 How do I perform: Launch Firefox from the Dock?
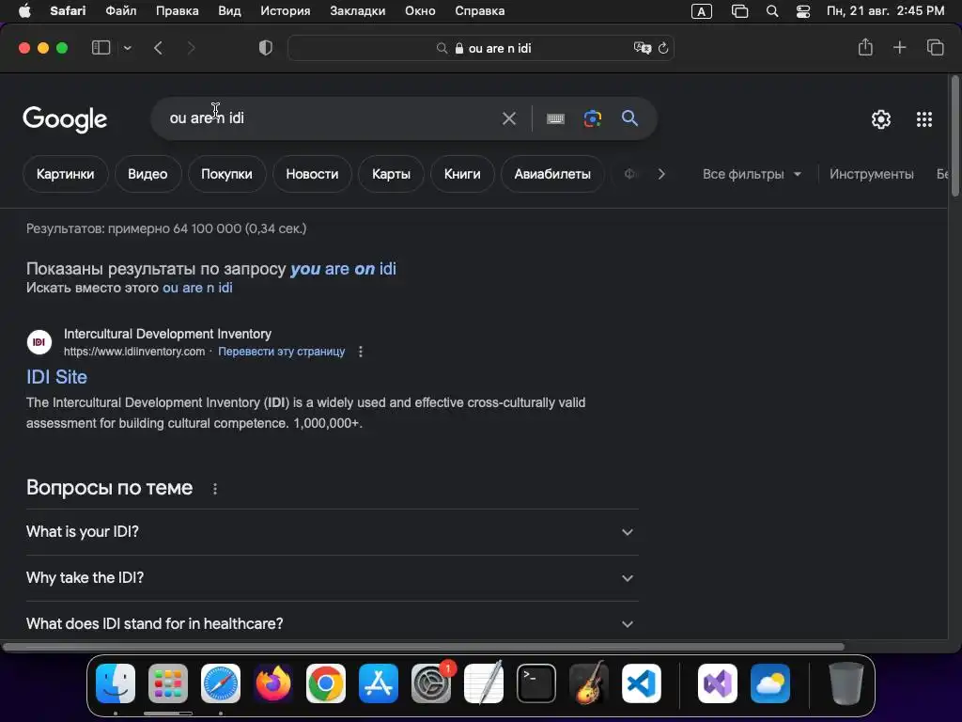pos(273,683)
